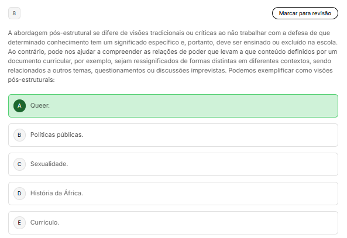Click the highlighted green option A card
Viewport: 347px width, 238px height.
click(x=173, y=106)
